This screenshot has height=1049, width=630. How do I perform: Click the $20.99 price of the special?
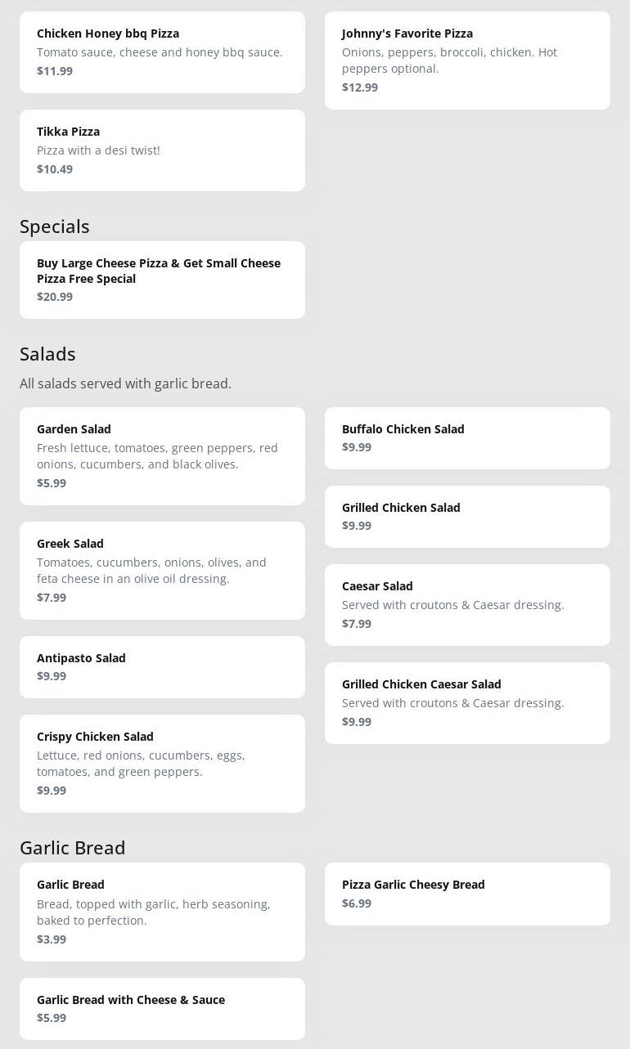click(x=55, y=297)
